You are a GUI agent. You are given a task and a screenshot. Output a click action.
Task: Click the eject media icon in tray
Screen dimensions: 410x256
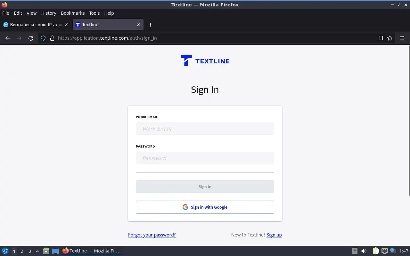tap(355, 251)
